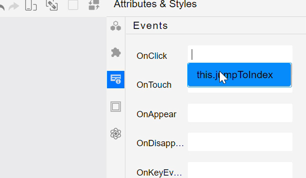
Task: Open the phone device type switcher icon
Action: pyautogui.click(x=31, y=5)
